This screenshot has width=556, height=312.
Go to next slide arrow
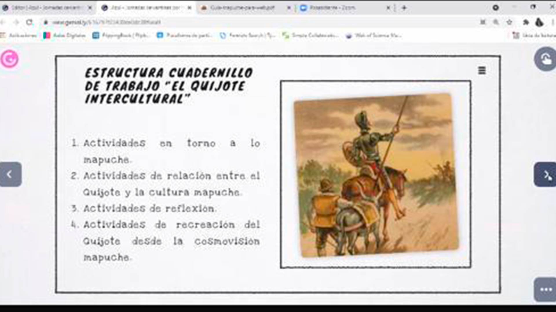coord(545,174)
